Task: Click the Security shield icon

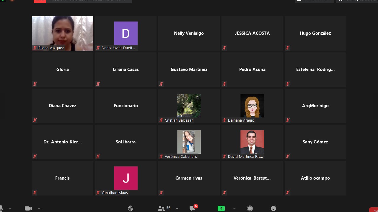Action: [131, 208]
